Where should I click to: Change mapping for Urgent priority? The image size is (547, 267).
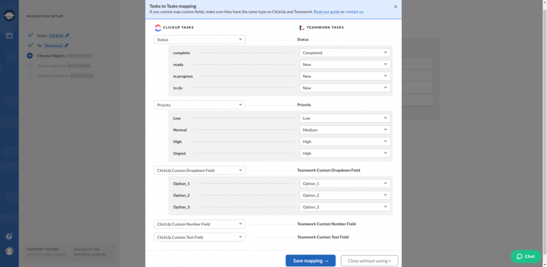[x=345, y=153]
